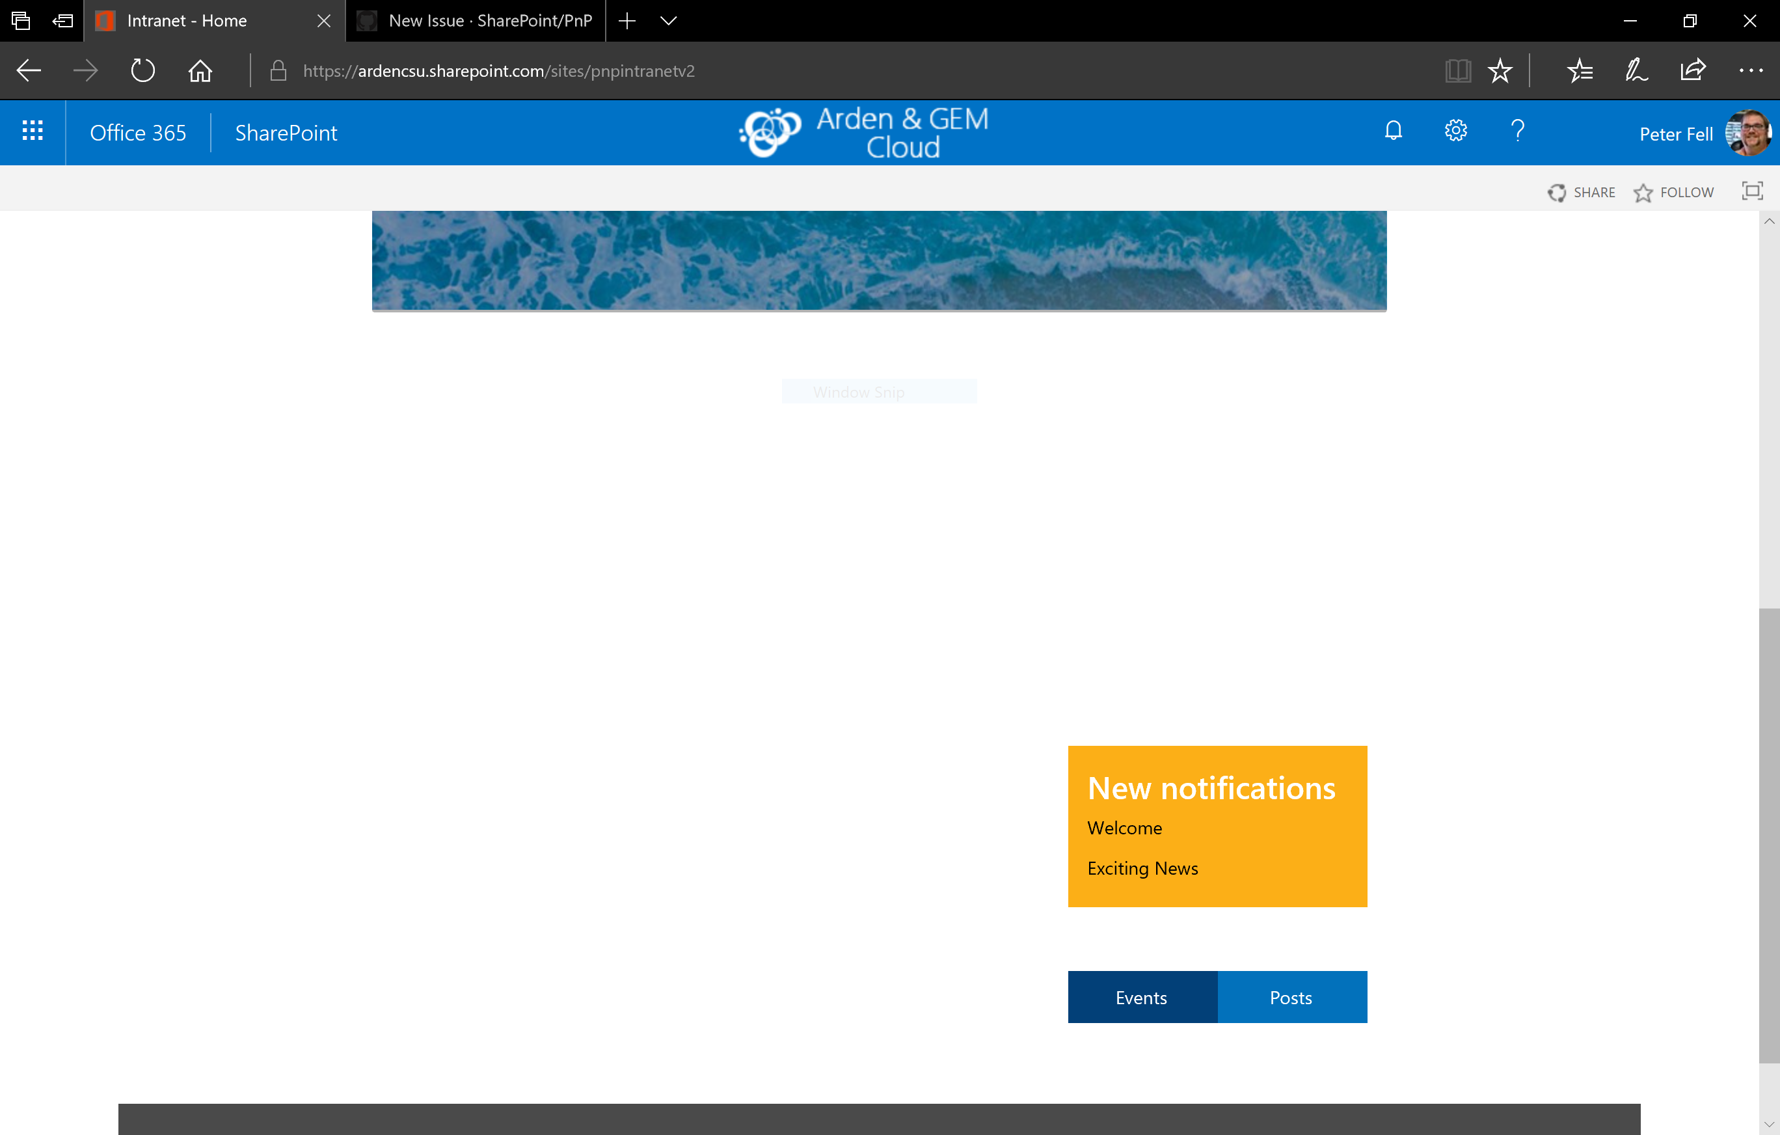The width and height of the screenshot is (1780, 1135).
Task: Open the tab preview chevron
Action: tap(668, 21)
